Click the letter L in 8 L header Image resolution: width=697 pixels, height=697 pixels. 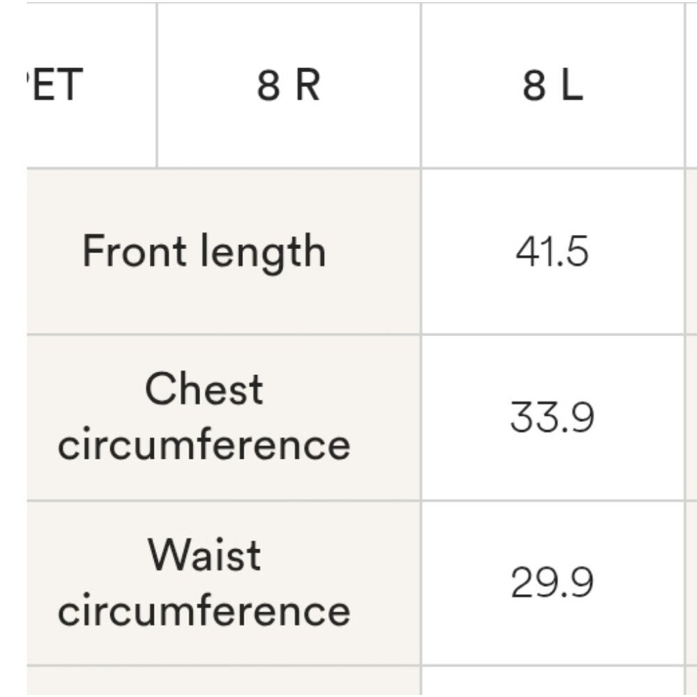[x=572, y=85]
